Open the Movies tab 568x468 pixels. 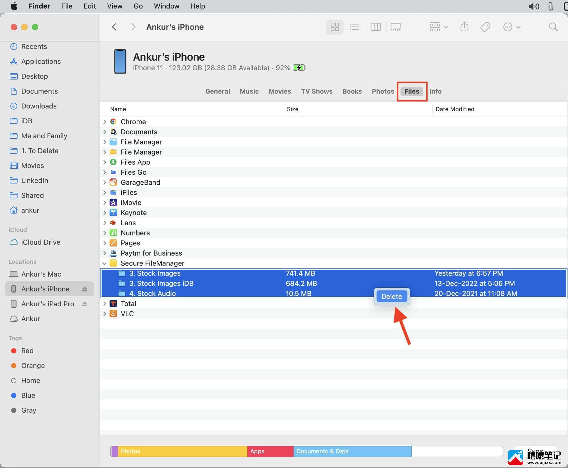[x=280, y=91]
